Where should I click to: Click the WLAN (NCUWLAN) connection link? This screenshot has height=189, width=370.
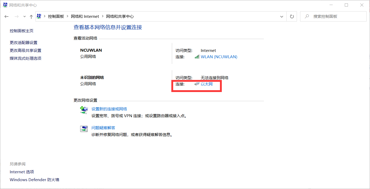(x=219, y=57)
